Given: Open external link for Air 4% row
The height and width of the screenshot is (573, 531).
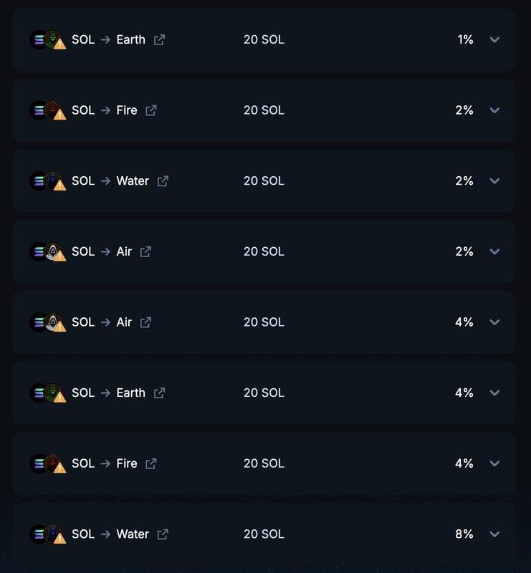Looking at the screenshot, I should pos(145,322).
